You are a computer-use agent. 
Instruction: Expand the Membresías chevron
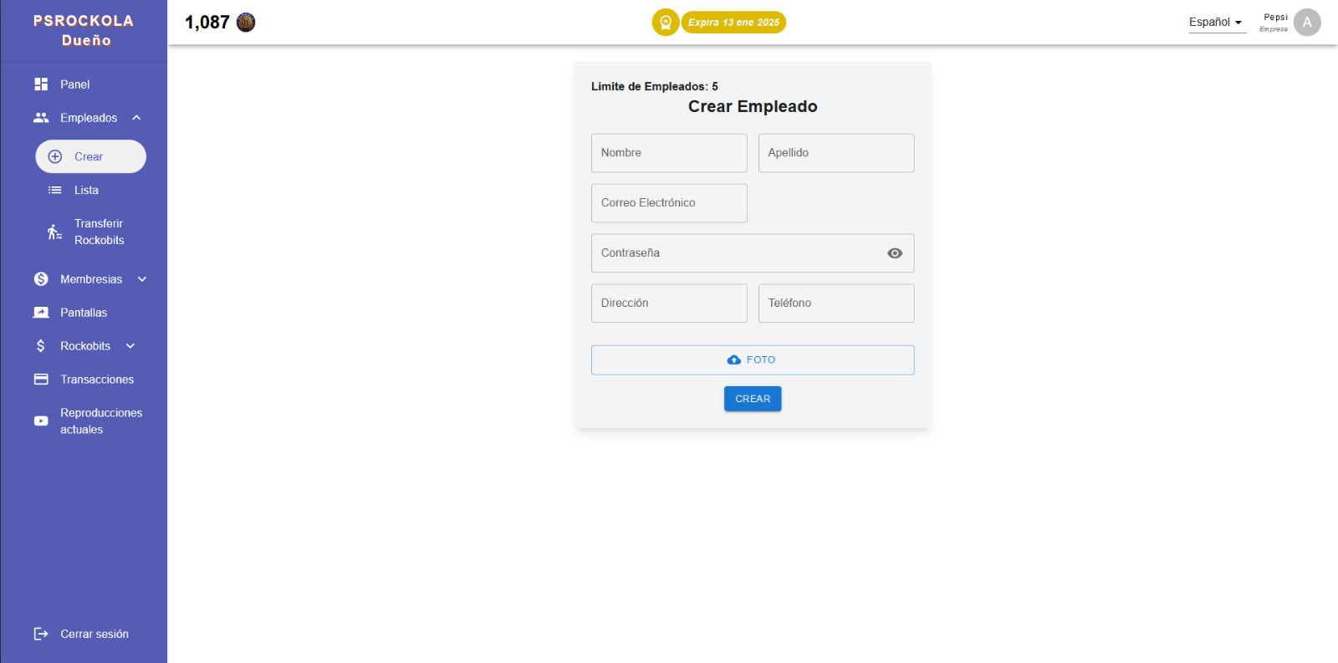[x=142, y=279]
